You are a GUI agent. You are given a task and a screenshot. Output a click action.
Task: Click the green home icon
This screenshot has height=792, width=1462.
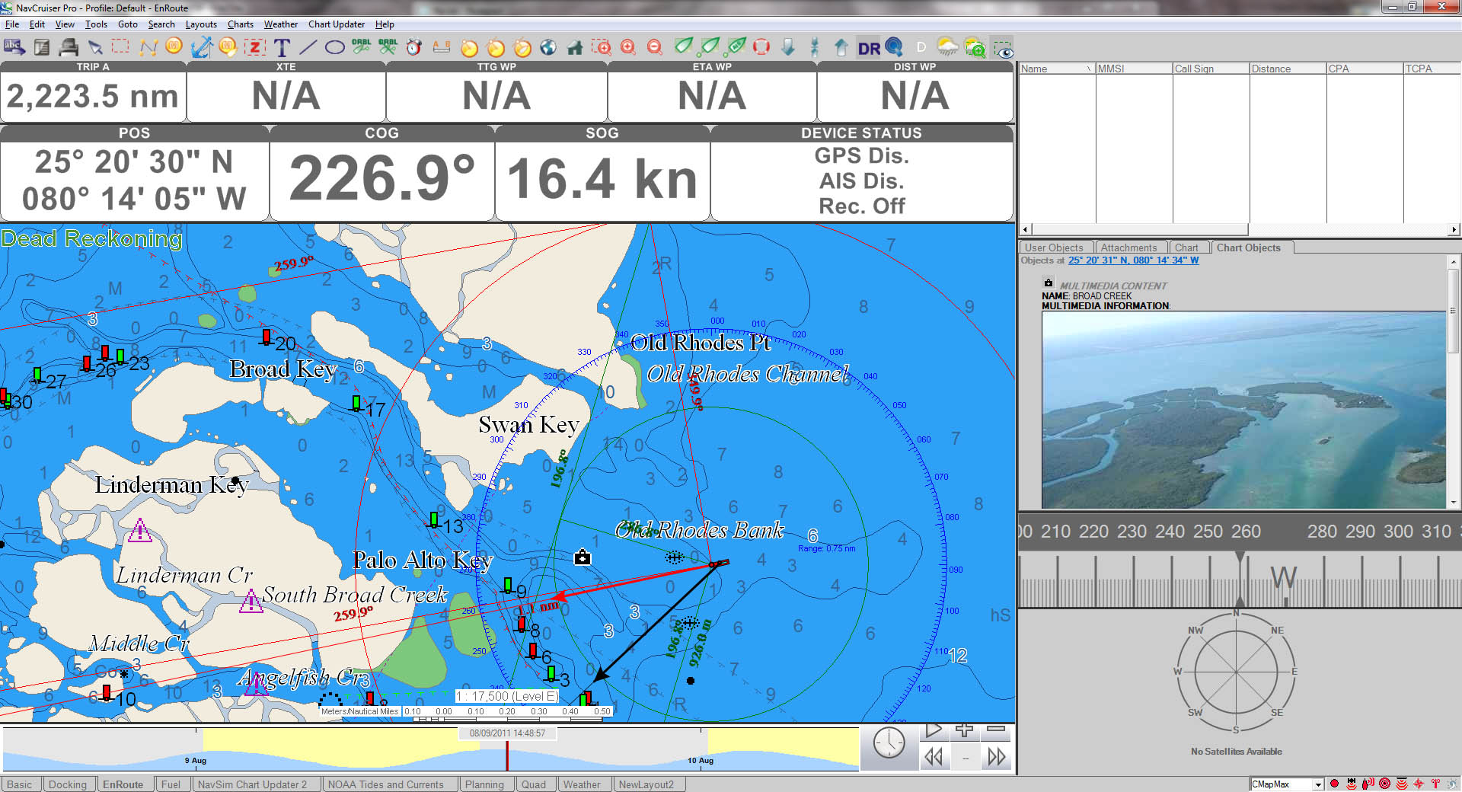point(575,47)
